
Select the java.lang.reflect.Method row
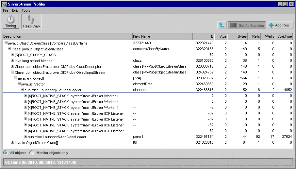(148, 61)
